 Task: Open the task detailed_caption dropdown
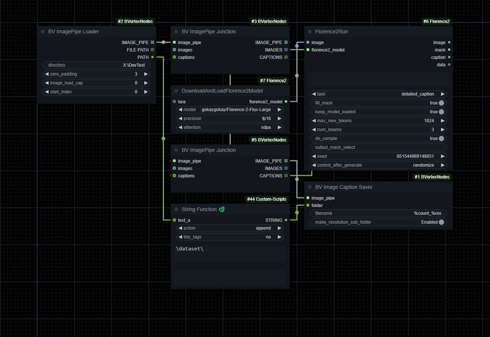pyautogui.click(x=378, y=94)
